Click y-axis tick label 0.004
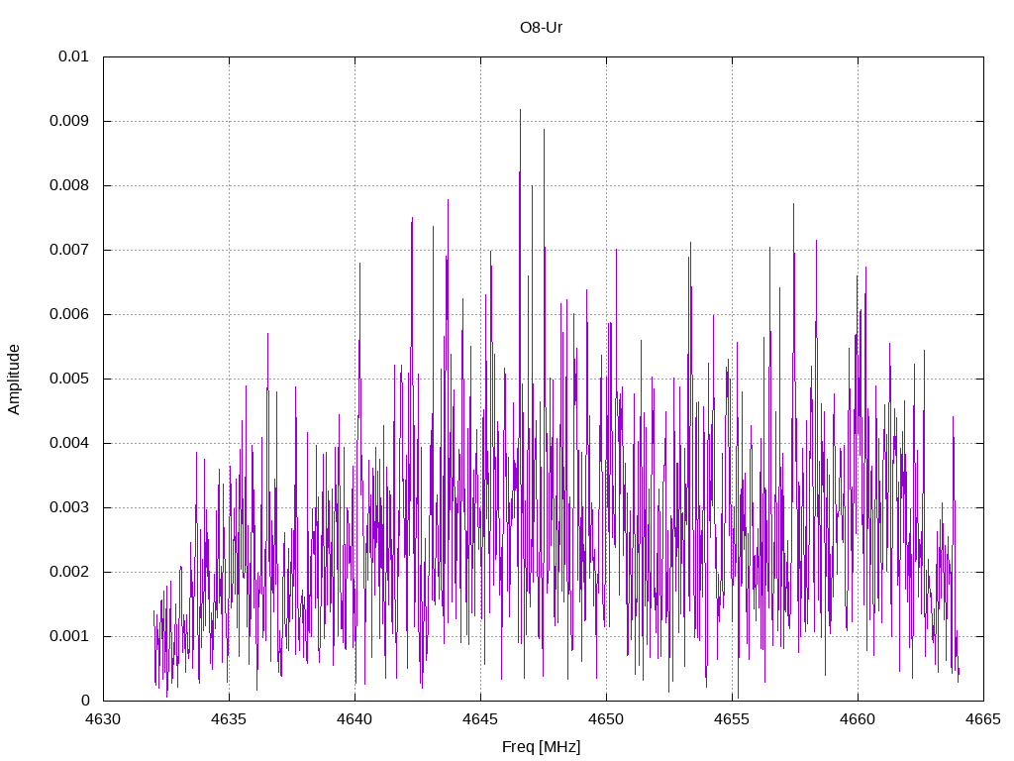Image resolution: width=1014 pixels, height=761 pixels. point(70,443)
